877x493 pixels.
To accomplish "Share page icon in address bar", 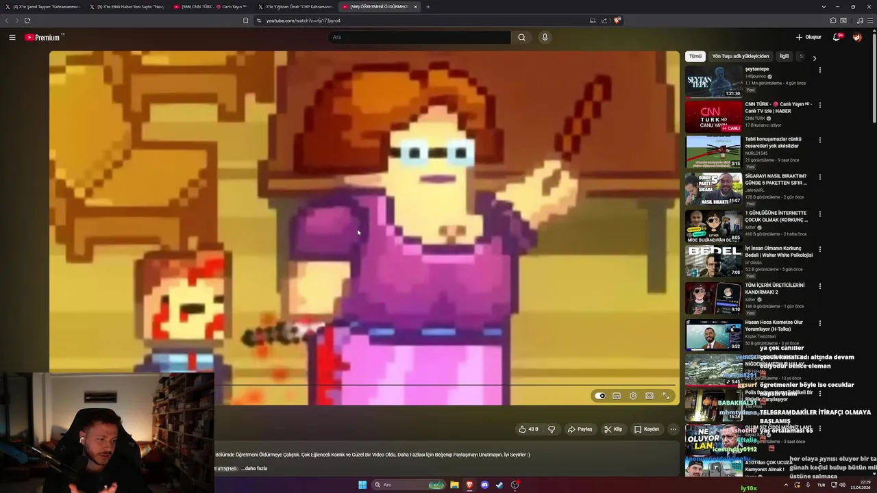I will tap(604, 21).
